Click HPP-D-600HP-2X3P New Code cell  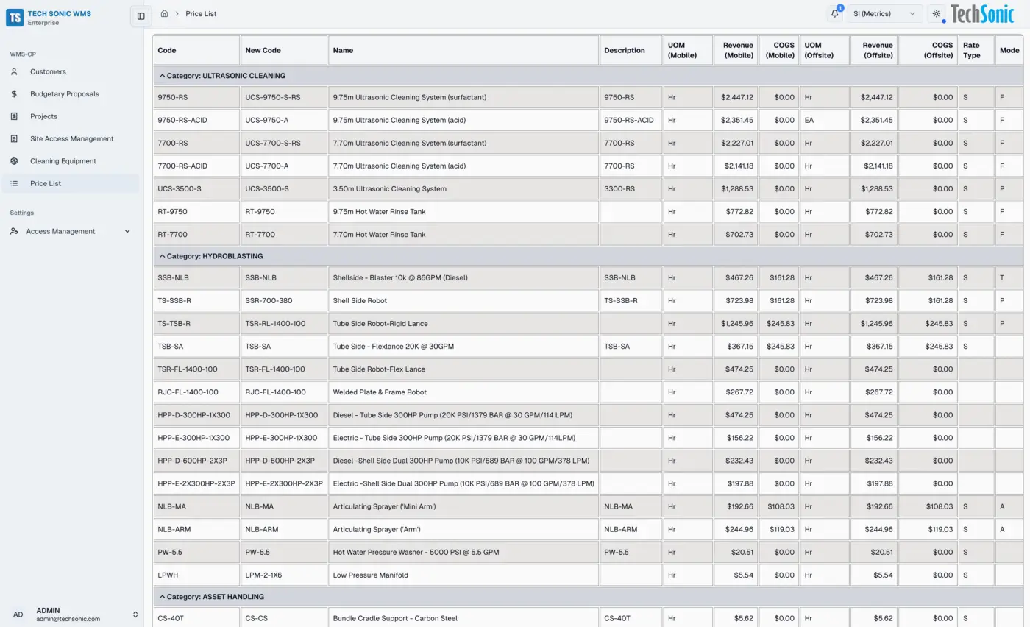(x=284, y=460)
